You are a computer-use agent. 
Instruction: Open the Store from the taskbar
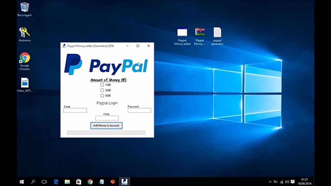click(x=78, y=182)
